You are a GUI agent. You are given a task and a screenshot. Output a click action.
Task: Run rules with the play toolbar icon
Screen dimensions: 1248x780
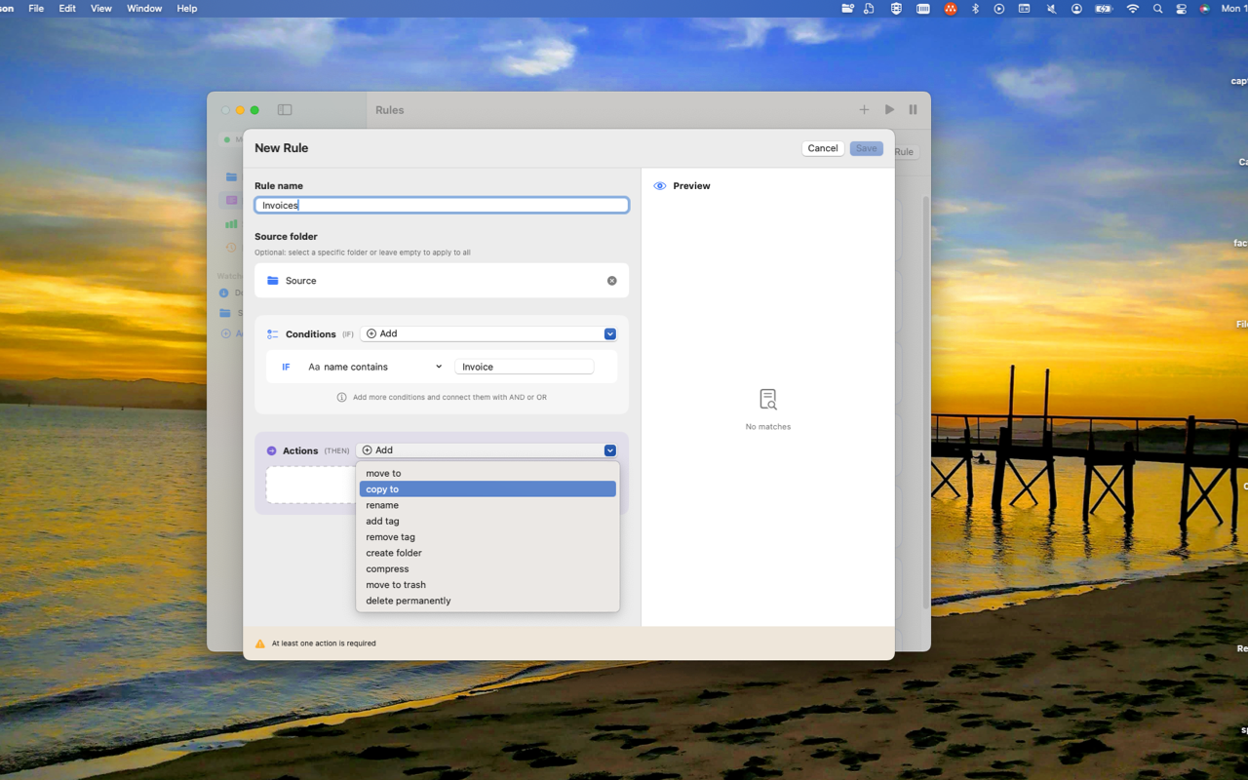[888, 109]
